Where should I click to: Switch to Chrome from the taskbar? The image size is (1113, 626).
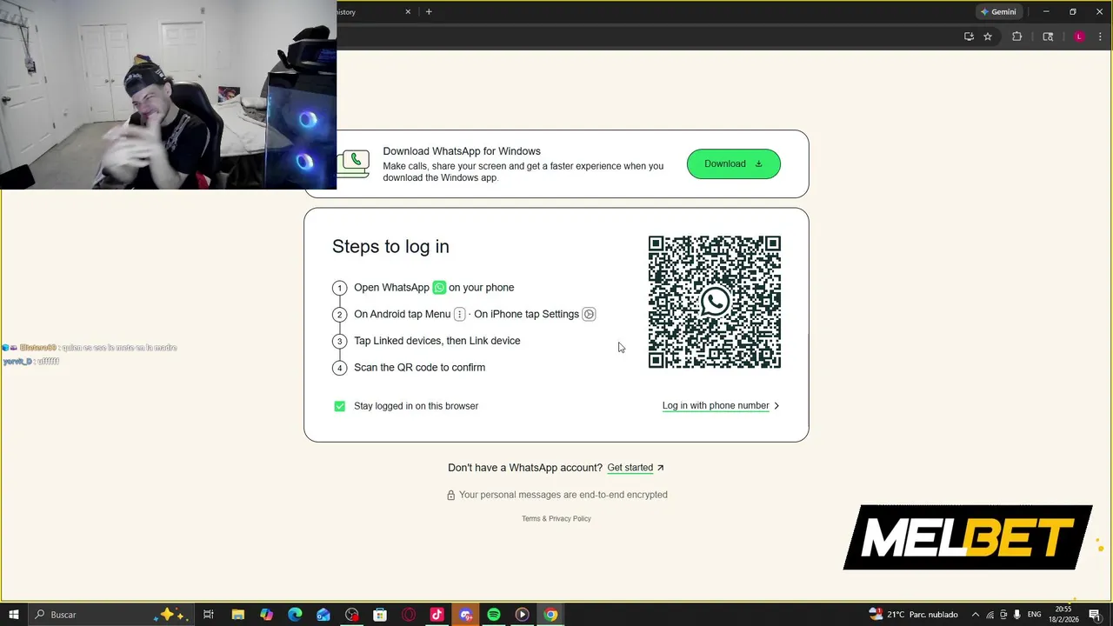pyautogui.click(x=550, y=615)
